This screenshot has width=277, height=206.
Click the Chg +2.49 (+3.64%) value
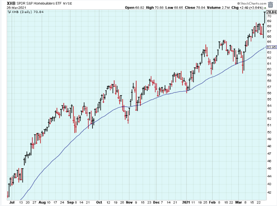[247, 8]
